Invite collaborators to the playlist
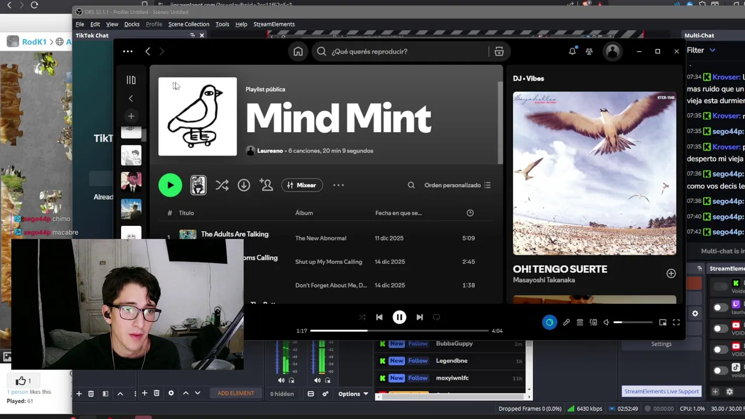 (267, 185)
